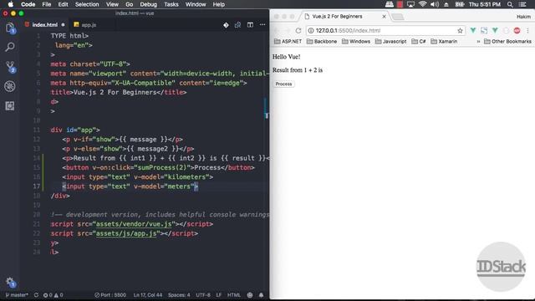The image size is (535, 301).
Task: Change language mode via HTML in the status bar
Action: tap(234, 295)
